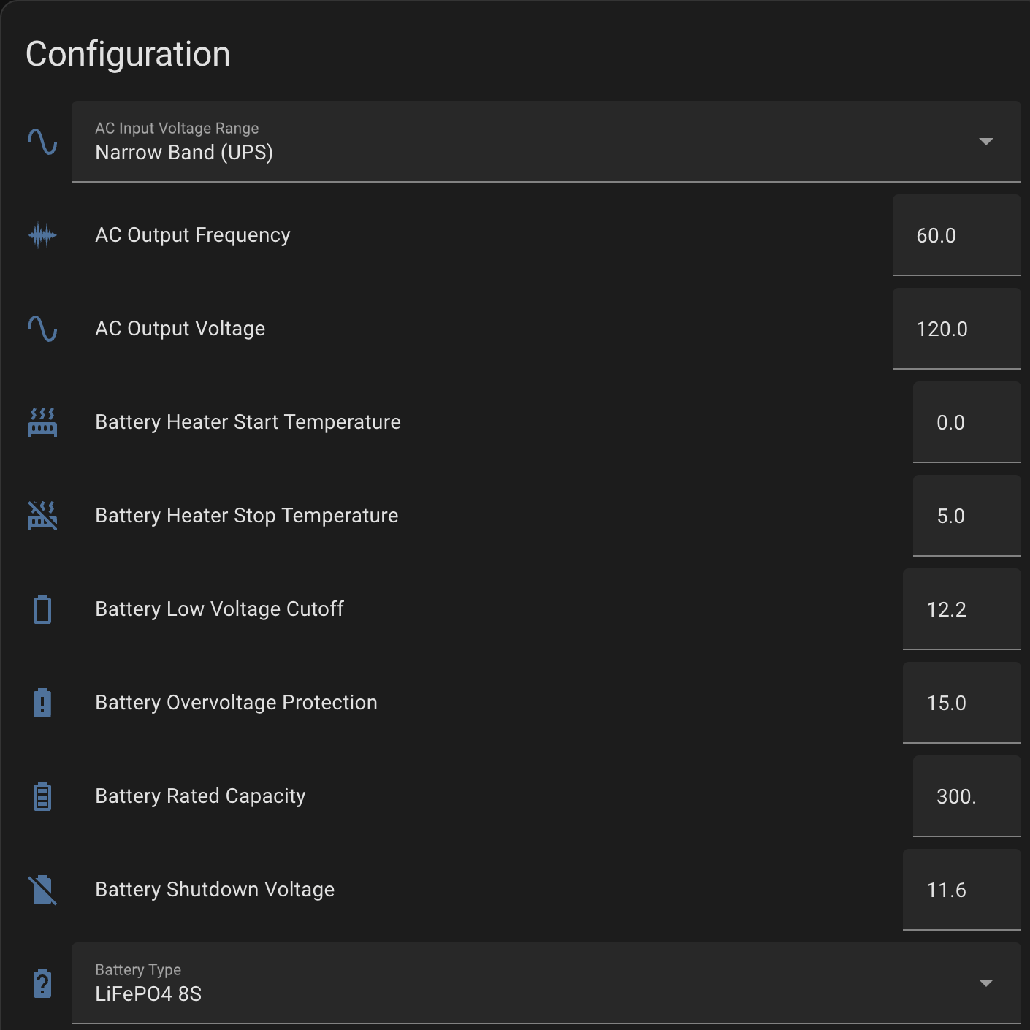Click the LiFePO4 8S battery type selection
Screen dimensions: 1030x1030
tap(148, 993)
